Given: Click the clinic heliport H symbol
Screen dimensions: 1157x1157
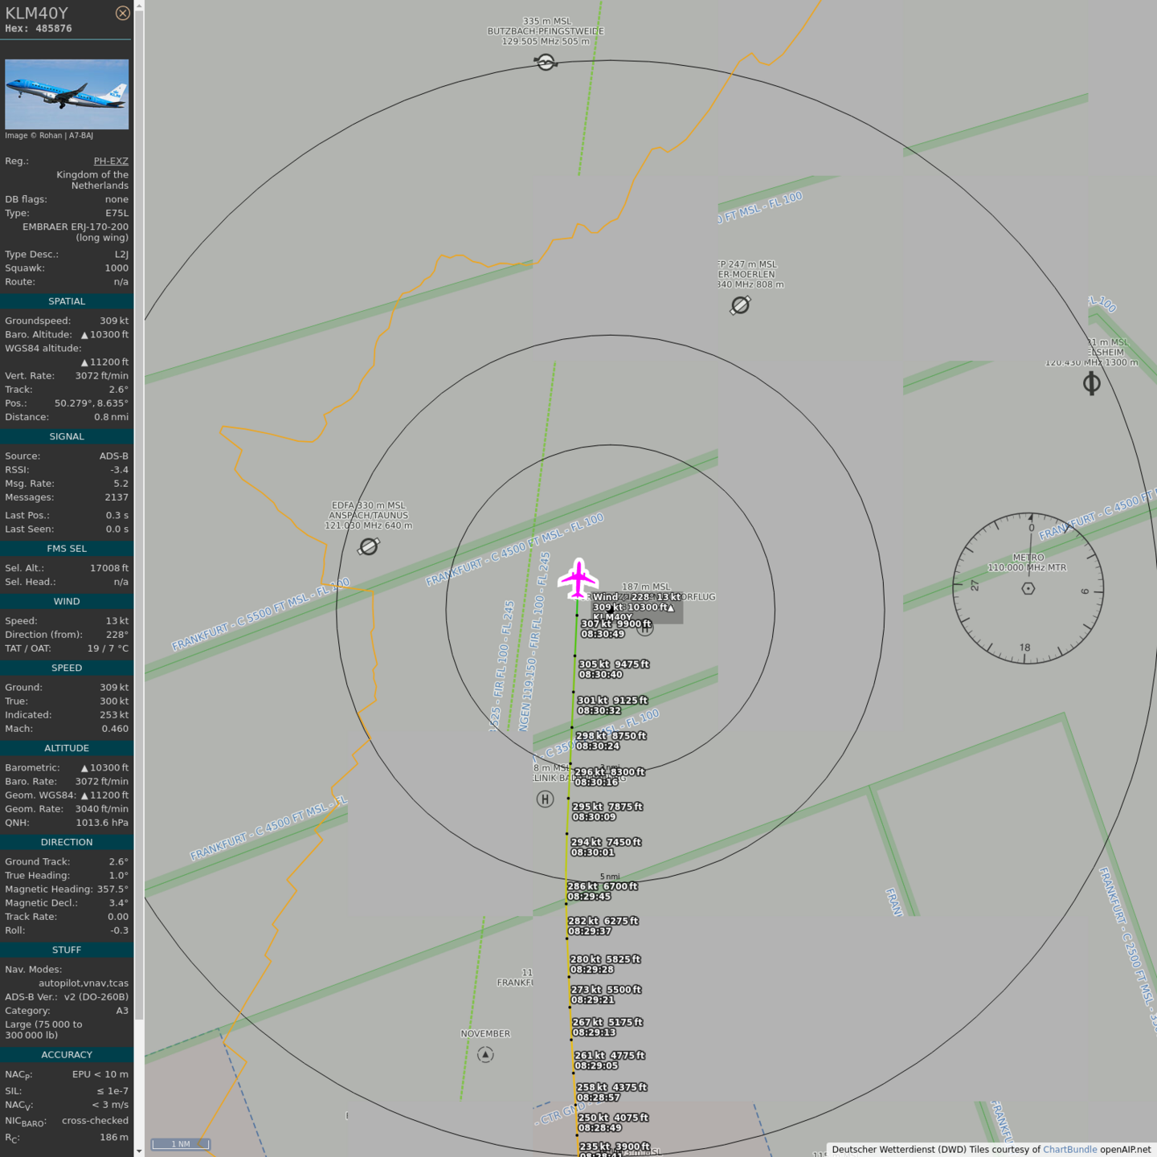Looking at the screenshot, I should [x=545, y=799].
